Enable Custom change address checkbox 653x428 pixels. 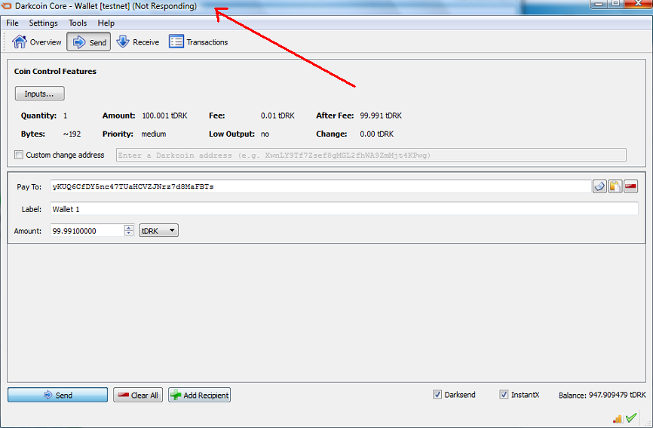(19, 155)
